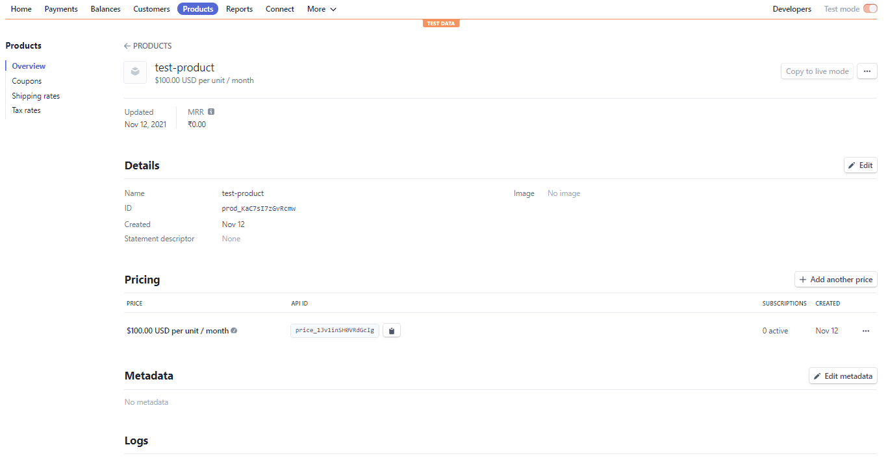Click the product ID prod_KaC7sI7zGvRcmw

coord(259,209)
